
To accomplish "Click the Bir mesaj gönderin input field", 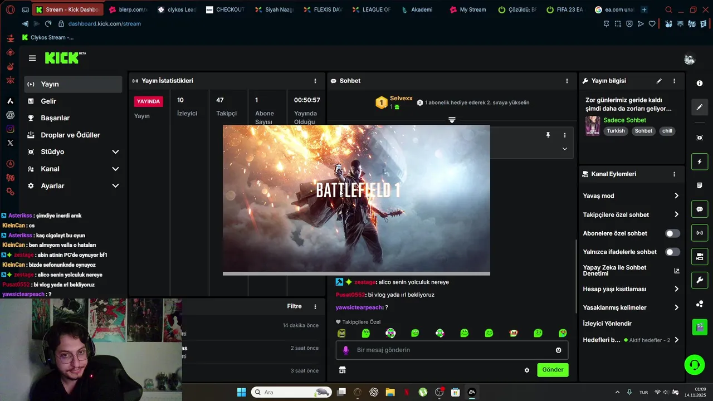I will [452, 350].
